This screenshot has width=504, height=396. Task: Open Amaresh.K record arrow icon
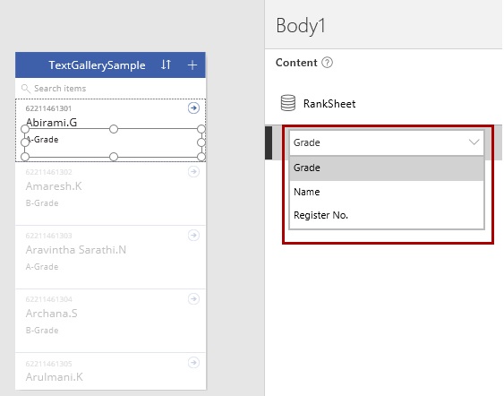pos(193,171)
